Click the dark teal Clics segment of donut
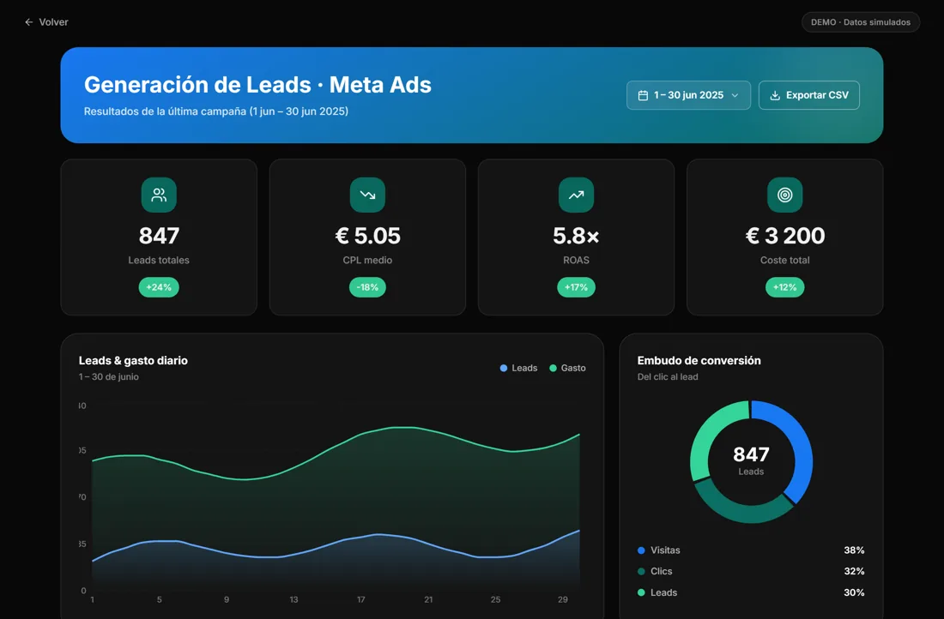Viewport: 944px width, 619px height. pos(743,512)
